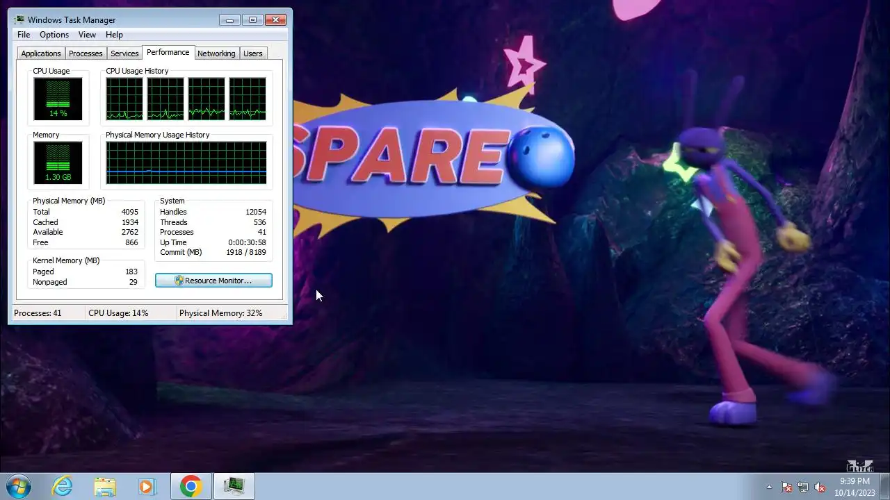This screenshot has width=890, height=500.
Task: Click status bar 'Physical Memory: 32%'
Action: [221, 313]
